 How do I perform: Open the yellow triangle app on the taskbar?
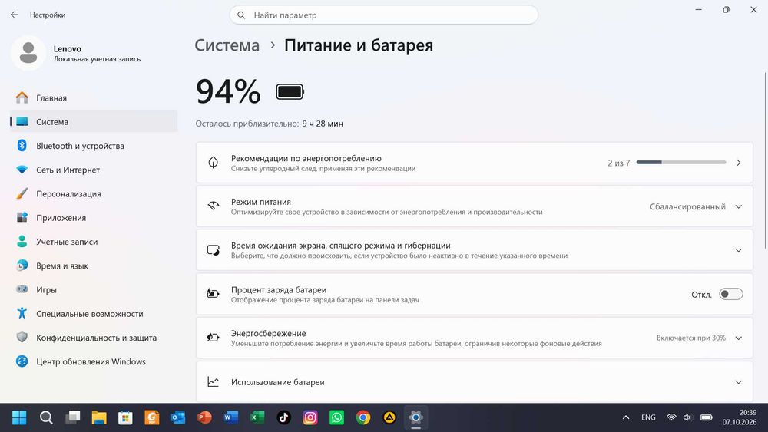(389, 417)
